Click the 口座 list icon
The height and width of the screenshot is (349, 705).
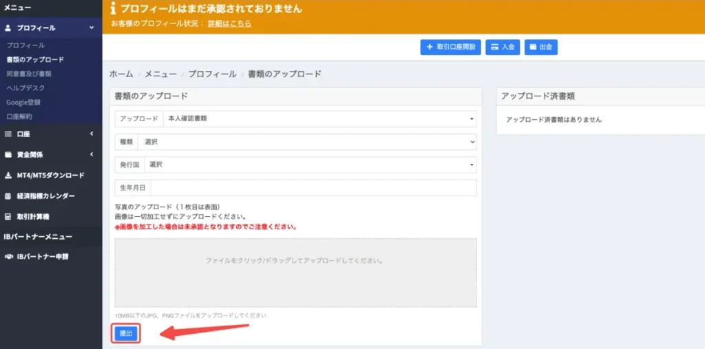tap(8, 134)
